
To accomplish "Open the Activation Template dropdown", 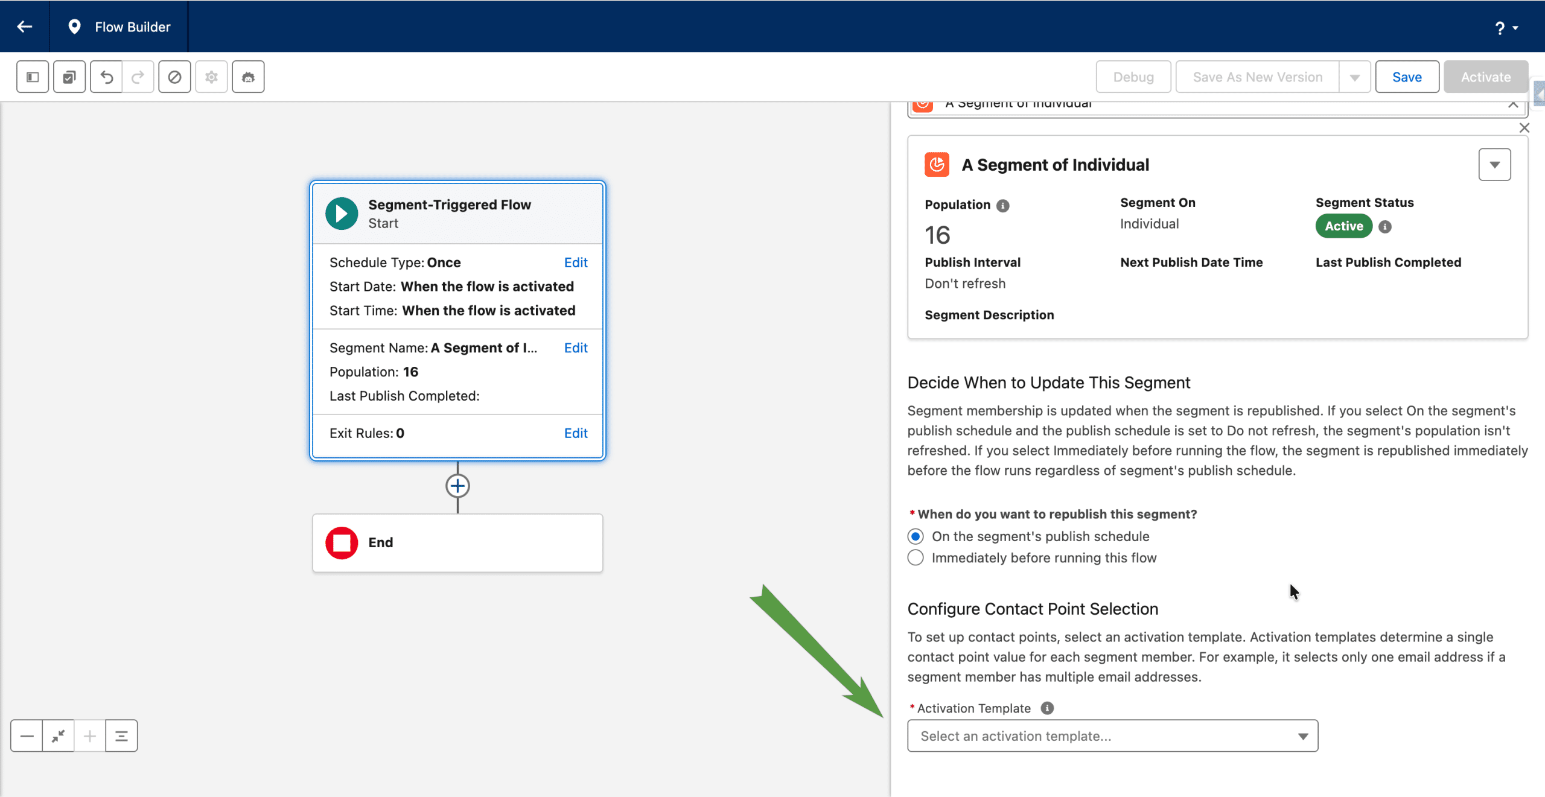I will coord(1112,736).
